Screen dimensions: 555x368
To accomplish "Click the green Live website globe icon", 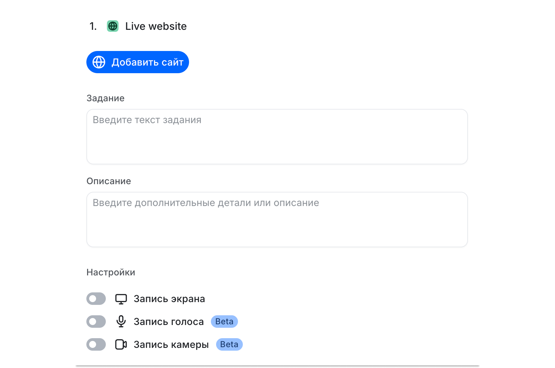I will point(113,26).
